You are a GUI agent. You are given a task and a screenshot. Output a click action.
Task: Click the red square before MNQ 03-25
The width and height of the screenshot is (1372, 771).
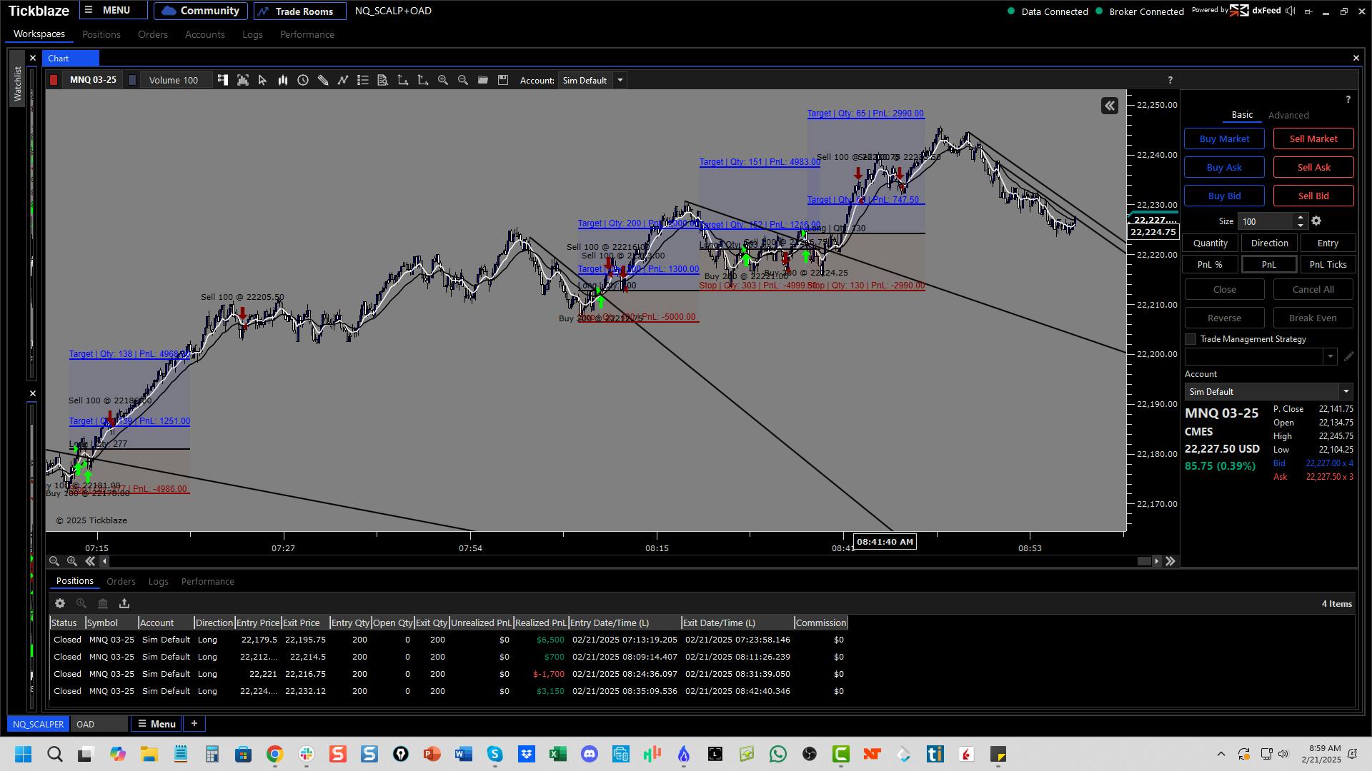click(x=54, y=80)
